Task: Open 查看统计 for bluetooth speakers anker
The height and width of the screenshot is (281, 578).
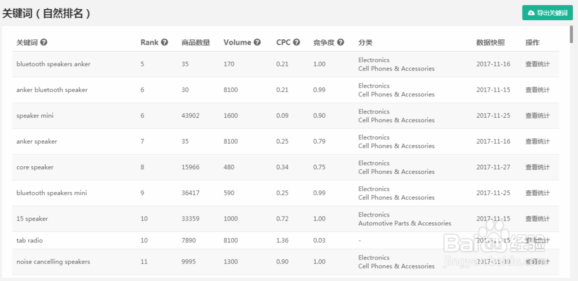Action: [537, 64]
